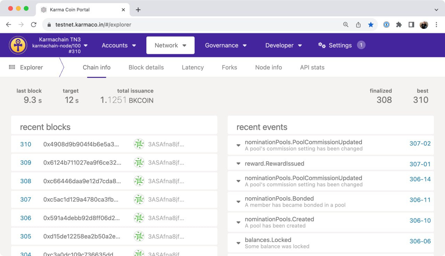The width and height of the screenshot is (445, 256).
Task: Open block number 309 link
Action: (x=26, y=163)
